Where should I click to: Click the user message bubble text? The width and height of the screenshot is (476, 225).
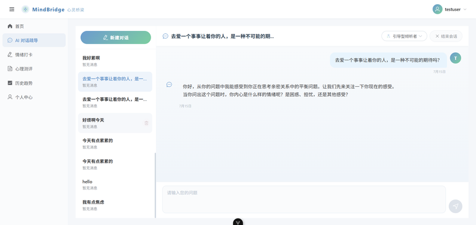point(387,60)
